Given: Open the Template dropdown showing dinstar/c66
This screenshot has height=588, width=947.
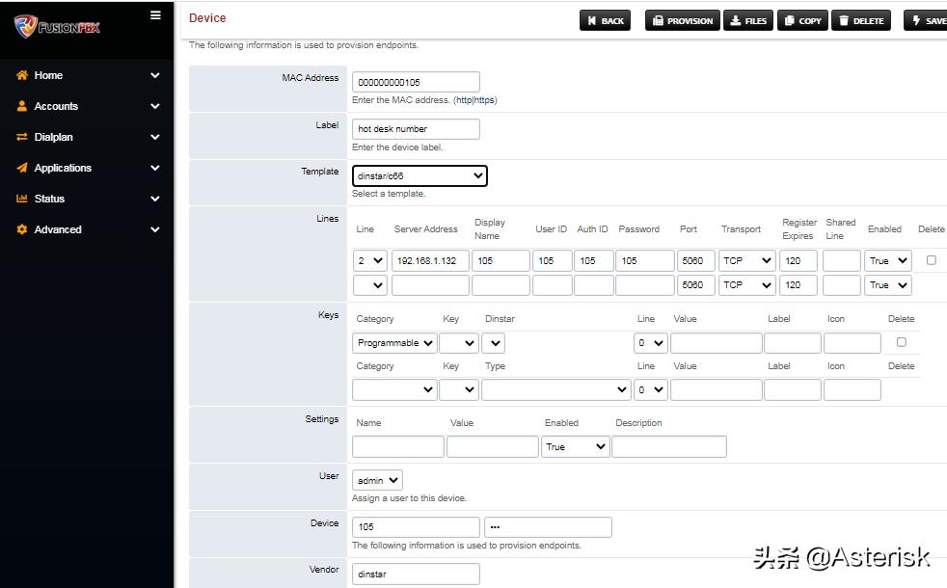Looking at the screenshot, I should click(419, 175).
